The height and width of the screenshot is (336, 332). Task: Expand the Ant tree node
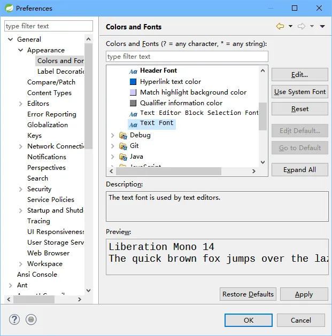10,285
